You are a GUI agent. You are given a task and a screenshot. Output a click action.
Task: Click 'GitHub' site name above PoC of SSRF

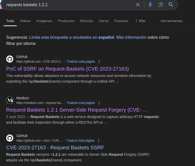22,57
